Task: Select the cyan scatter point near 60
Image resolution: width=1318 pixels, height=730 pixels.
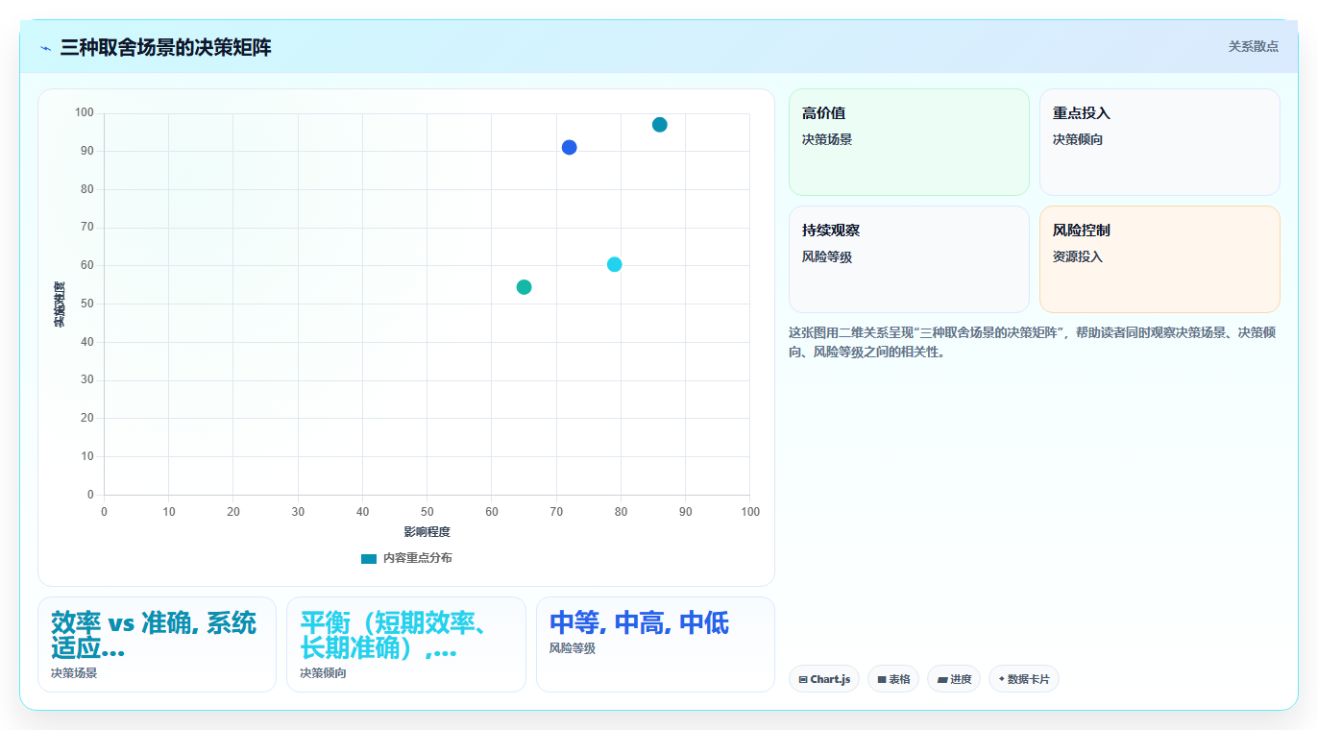Action: pyautogui.click(x=615, y=264)
